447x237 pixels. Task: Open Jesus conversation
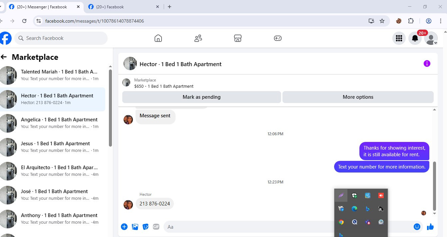pyautogui.click(x=53, y=147)
